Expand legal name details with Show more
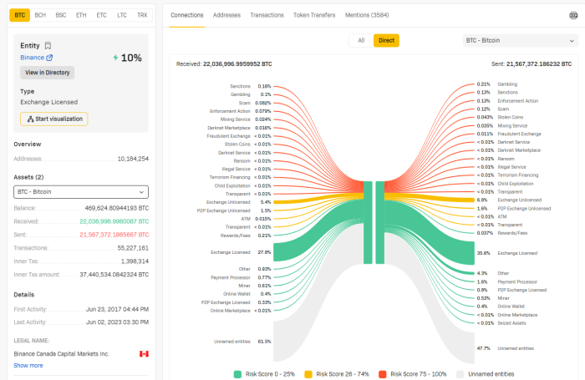 (28, 365)
